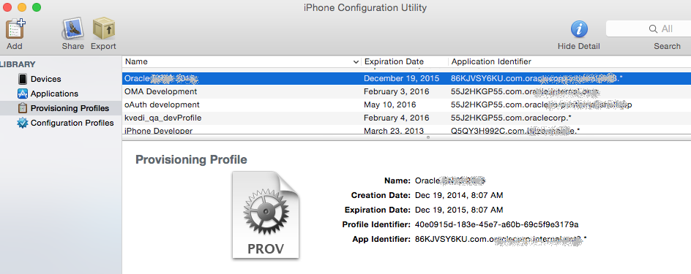This screenshot has width=691, height=274.
Task: Toggle Hide Detail info icon
Action: 579,29
